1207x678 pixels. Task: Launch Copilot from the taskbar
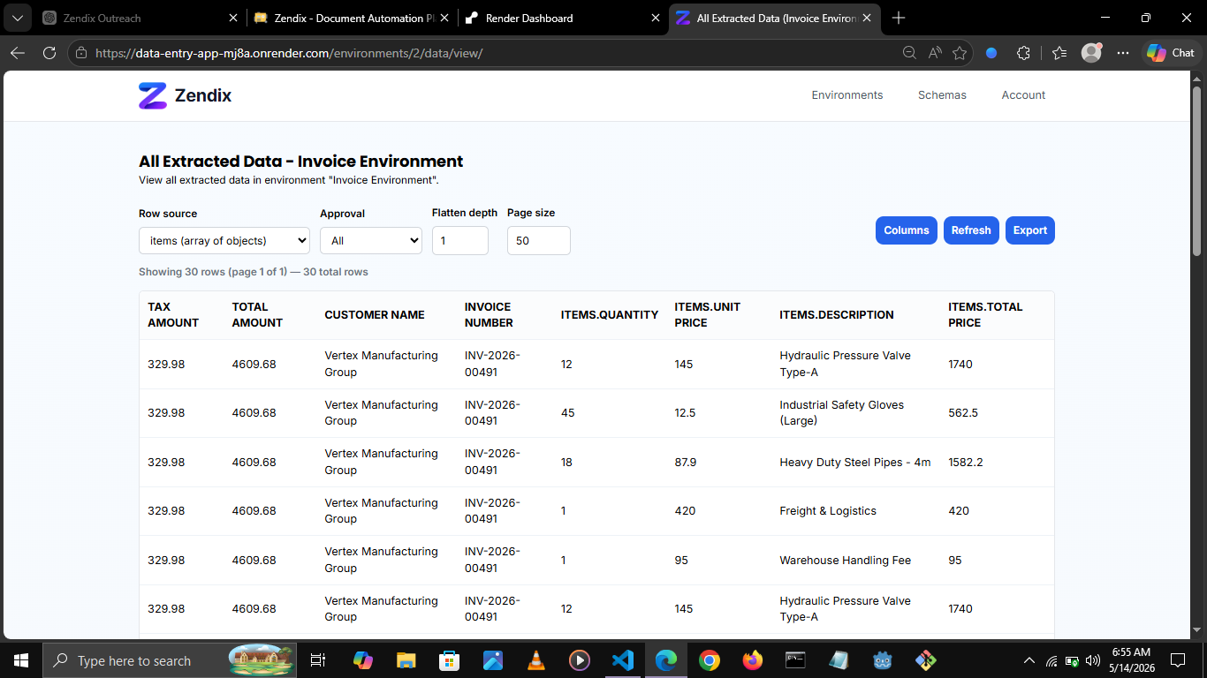[363, 660]
